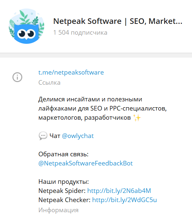Follow the Netpeak Spider bit.ly/2N6ab4M link

(x=119, y=191)
